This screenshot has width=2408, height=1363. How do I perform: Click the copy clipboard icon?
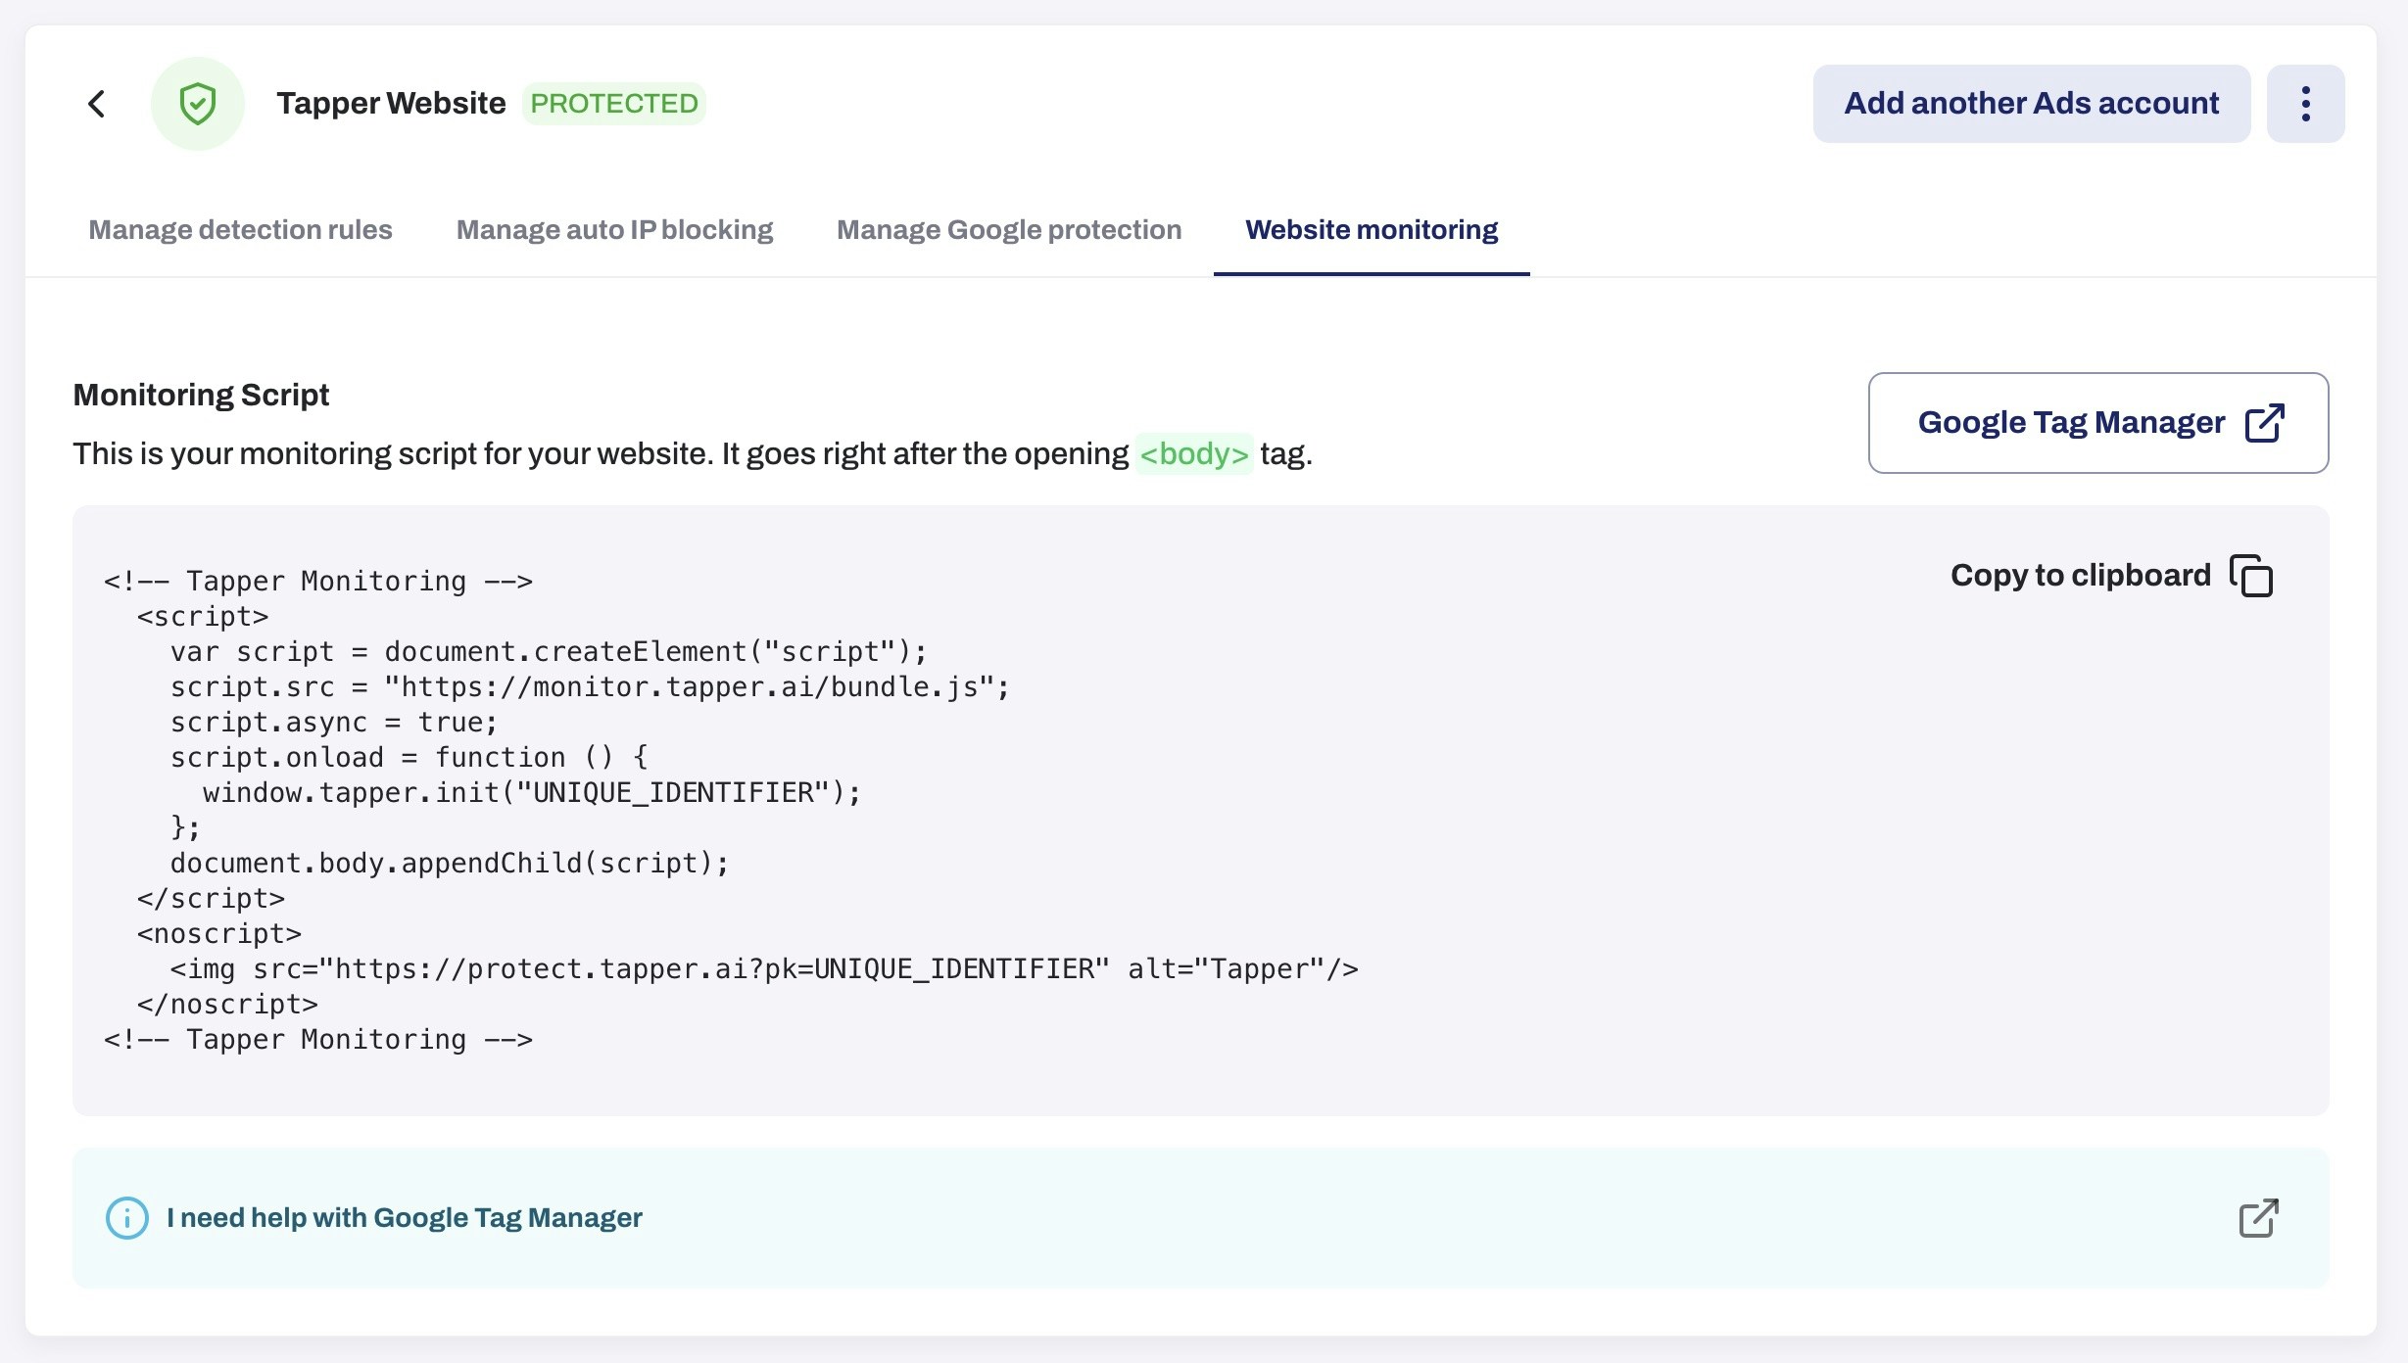pyautogui.click(x=2251, y=576)
